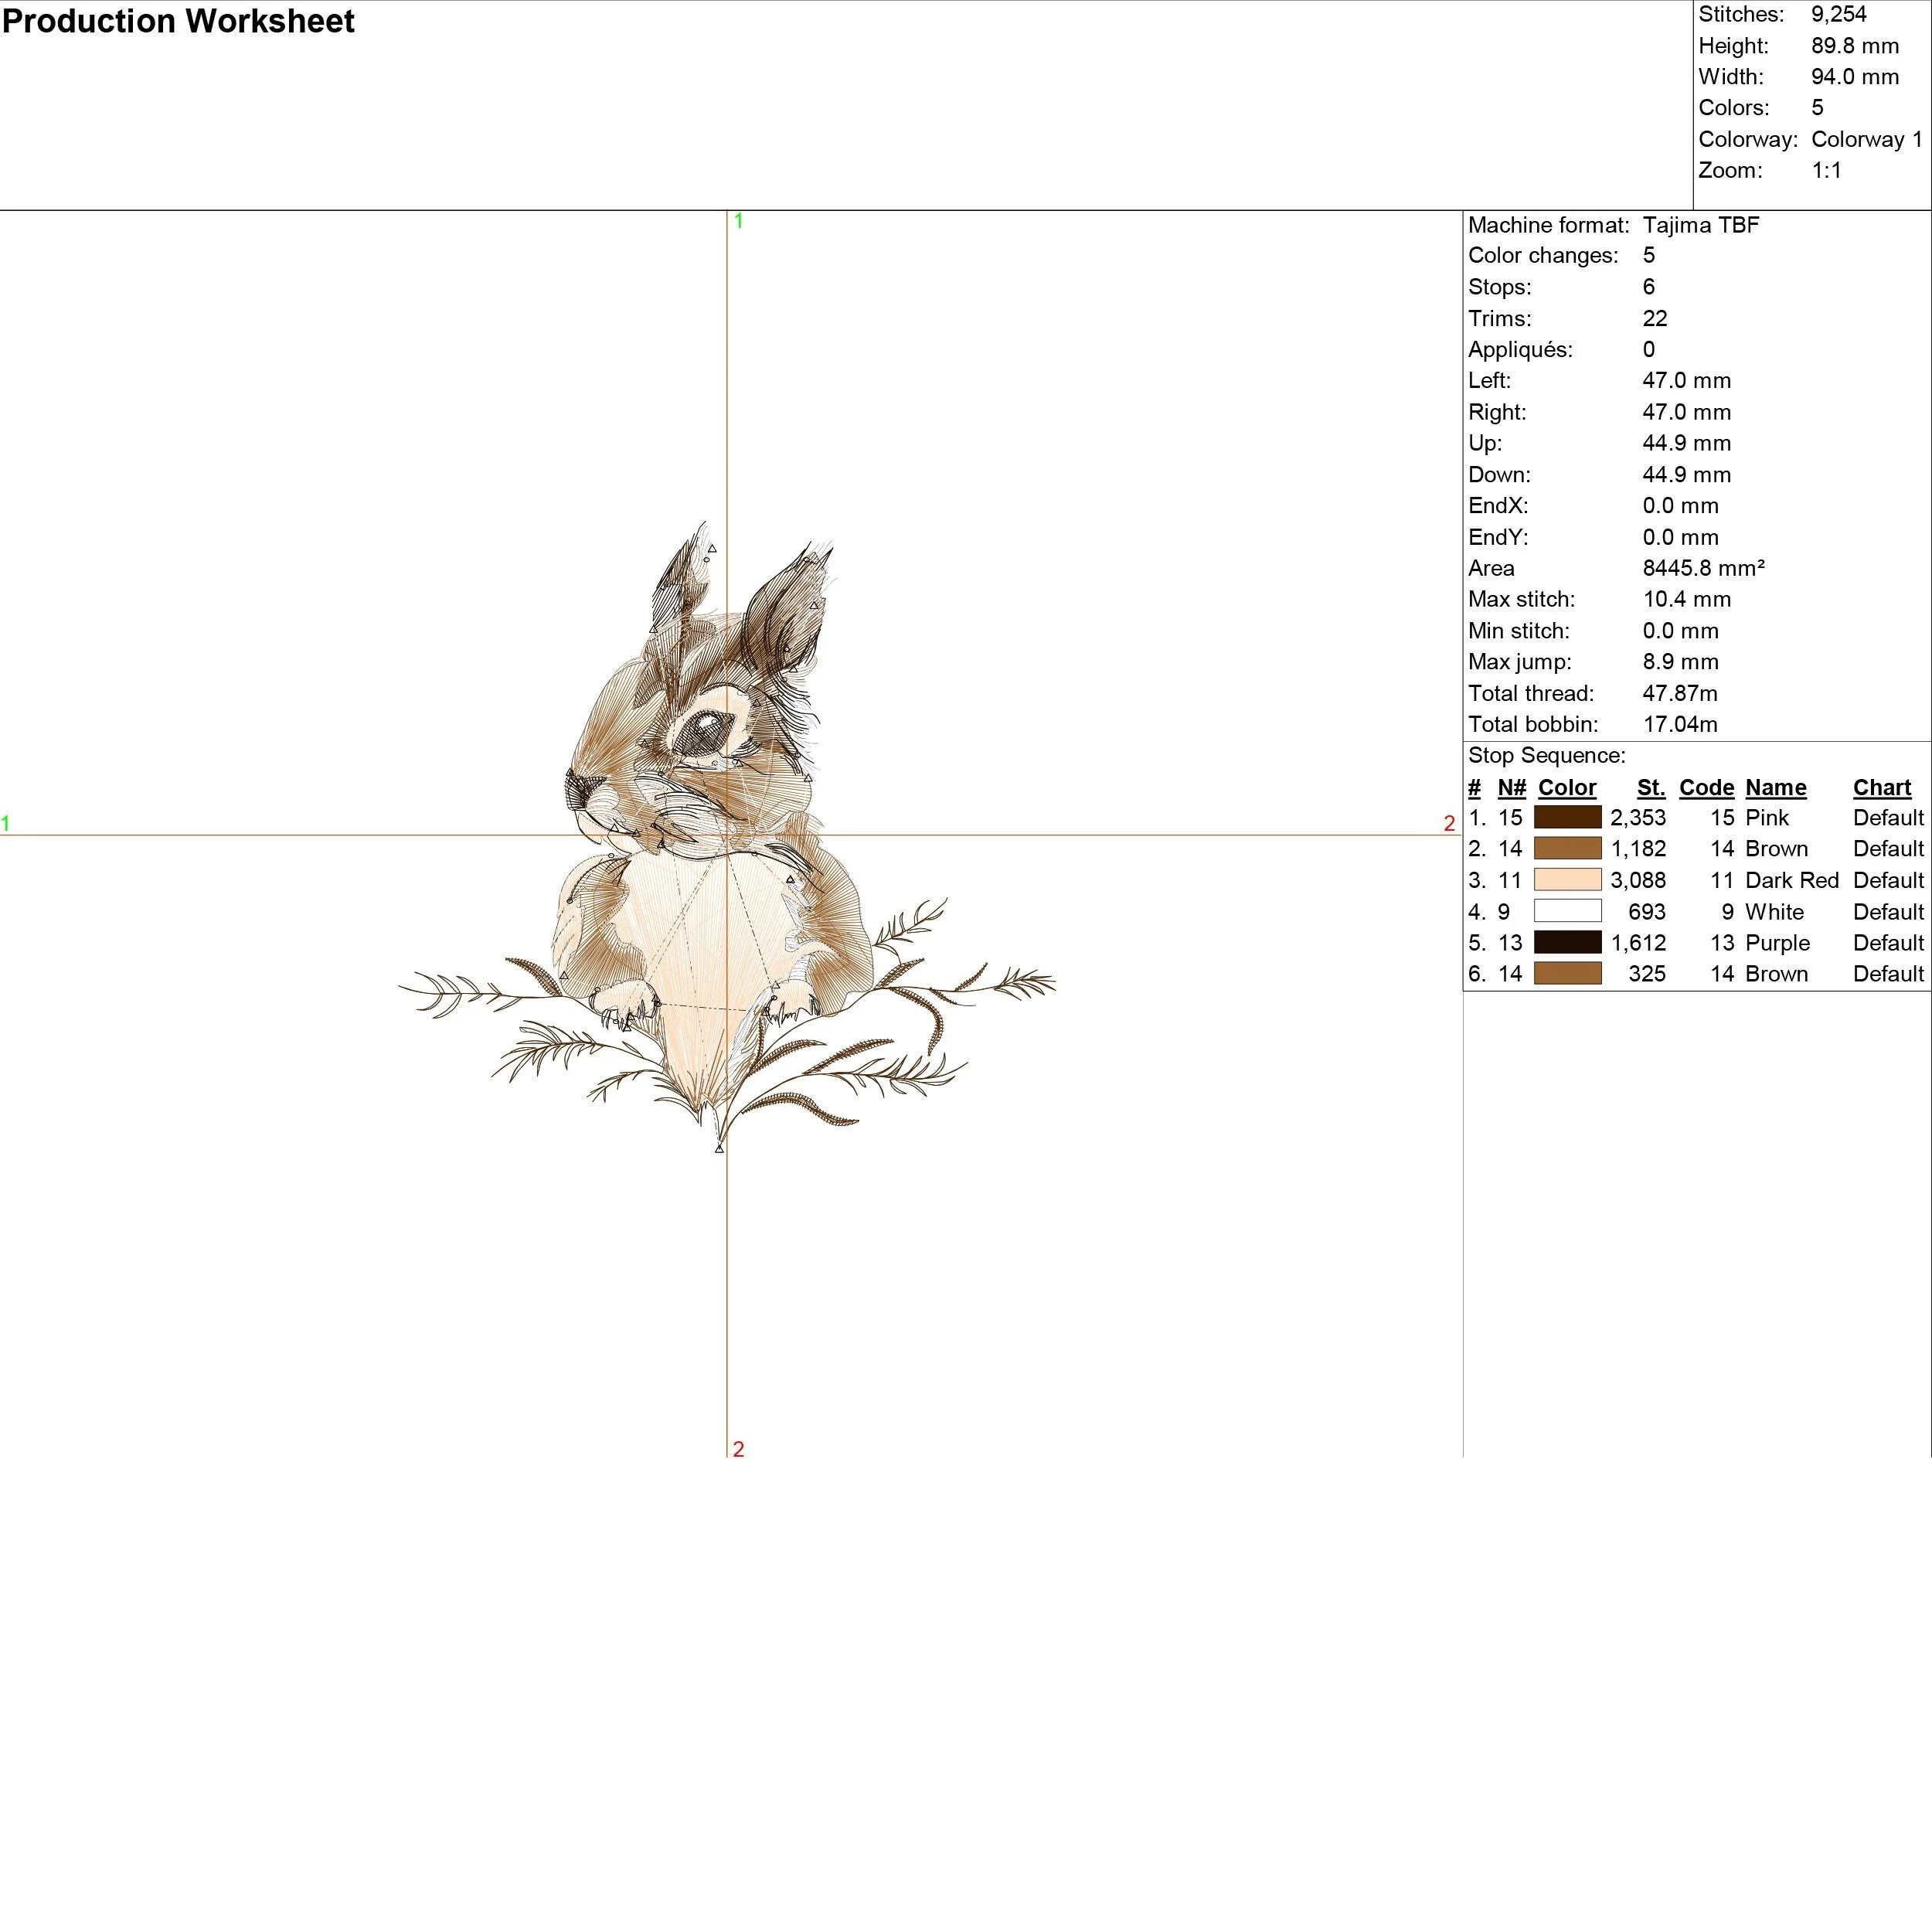
Task: Click the N# column header
Action: pyautogui.click(x=1511, y=787)
